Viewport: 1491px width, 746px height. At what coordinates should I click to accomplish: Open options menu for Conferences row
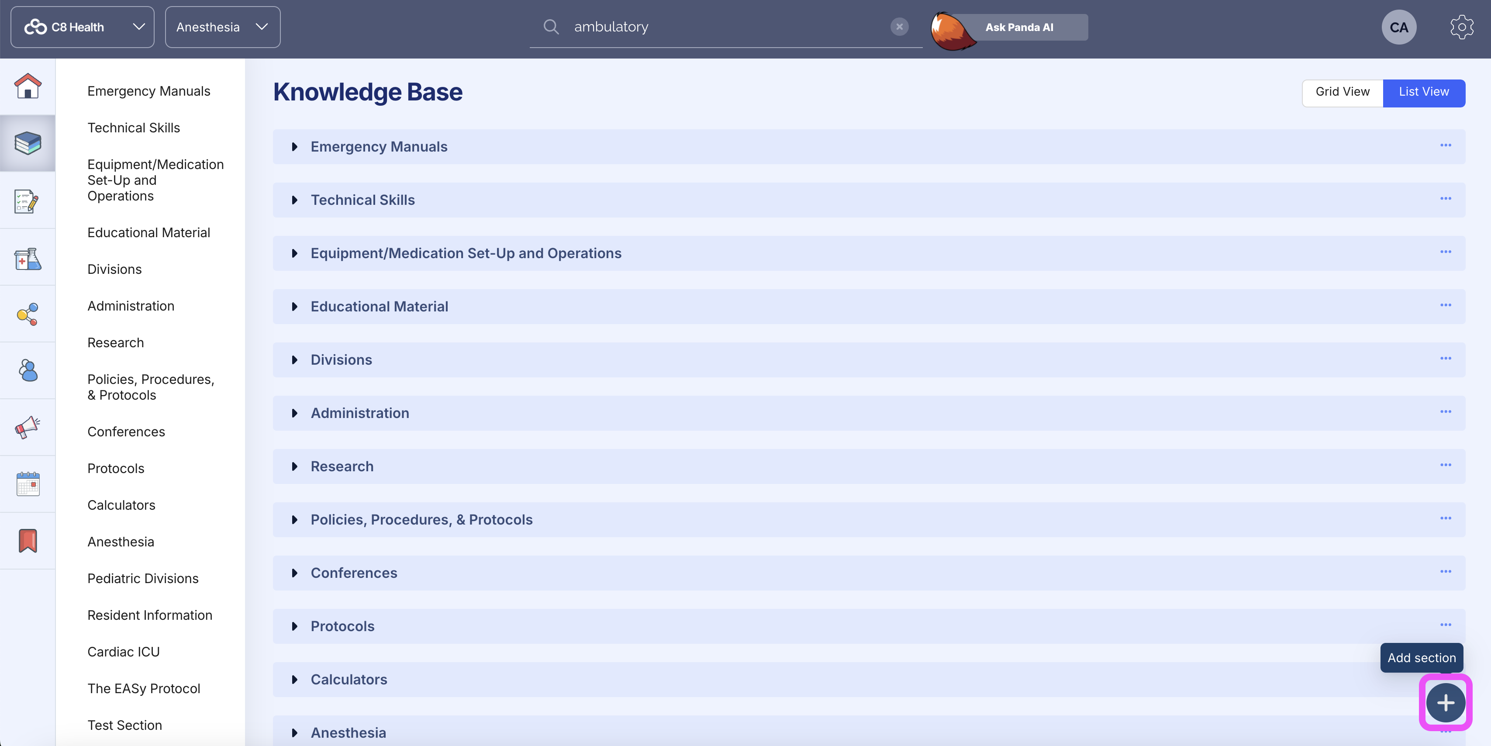point(1446,571)
